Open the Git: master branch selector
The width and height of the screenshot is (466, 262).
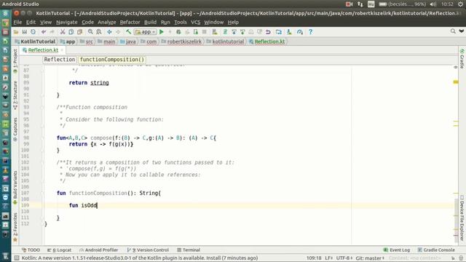(x=370, y=258)
